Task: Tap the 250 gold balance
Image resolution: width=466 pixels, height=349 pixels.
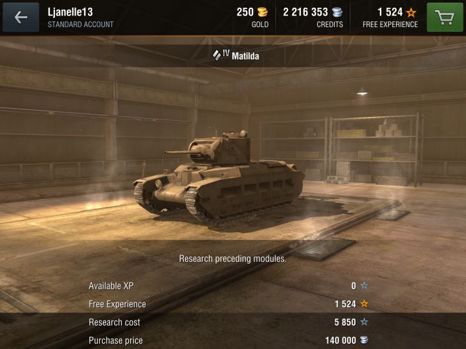Action: 245,12
